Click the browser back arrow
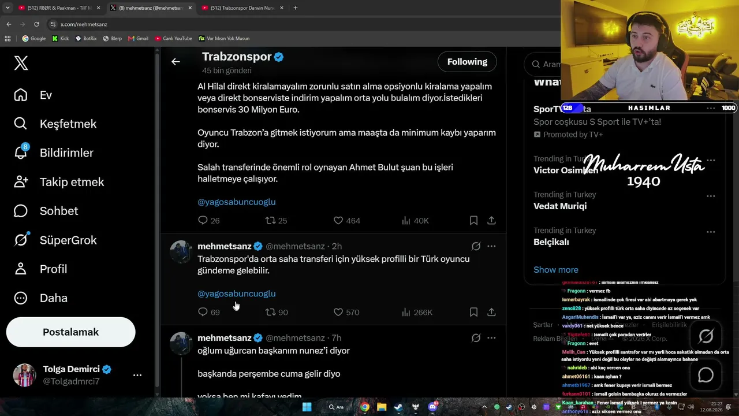Screen dimensions: 739x416 [x=9, y=24]
